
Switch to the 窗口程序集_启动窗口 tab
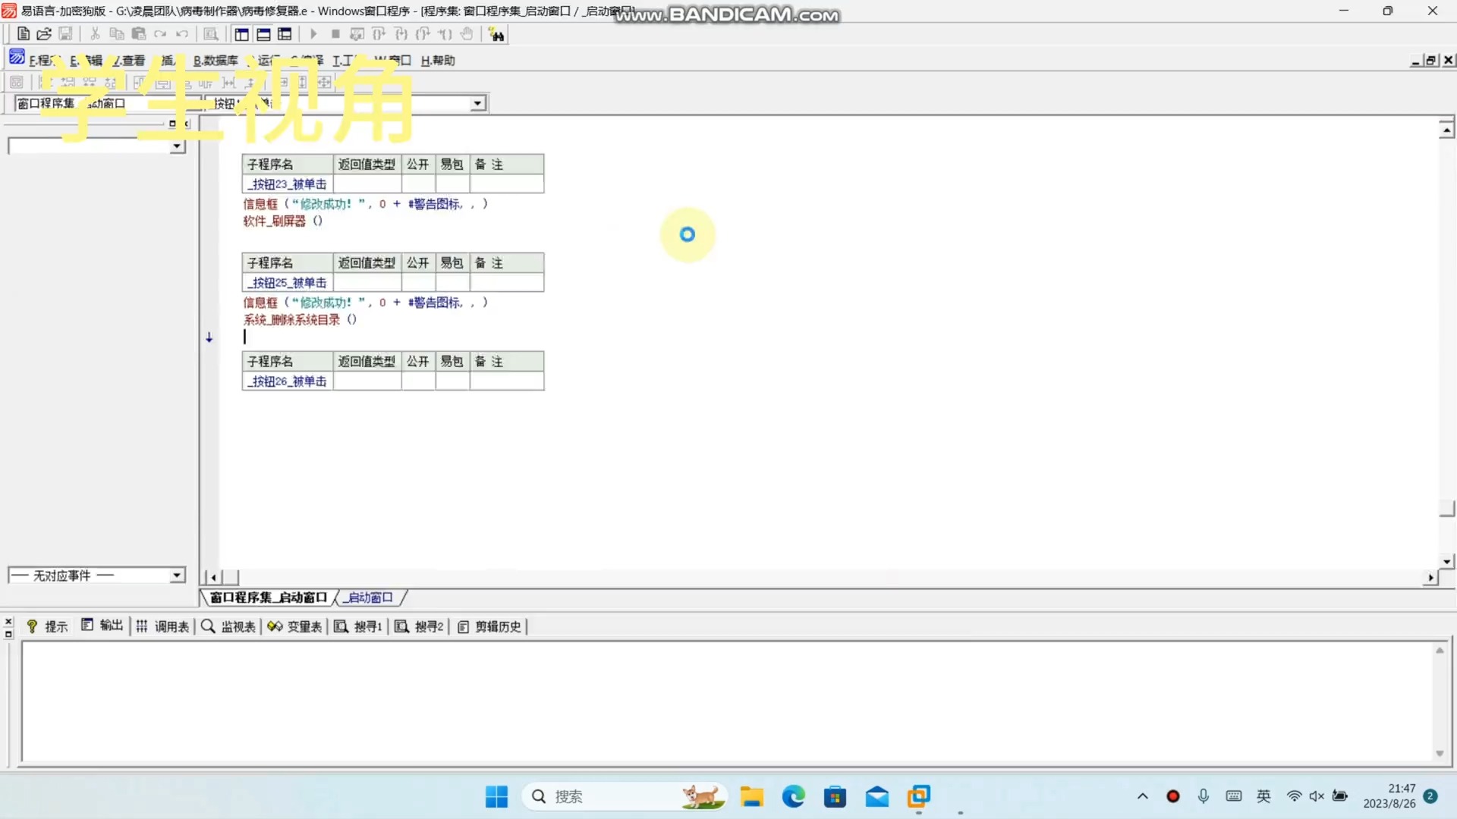[x=268, y=598]
